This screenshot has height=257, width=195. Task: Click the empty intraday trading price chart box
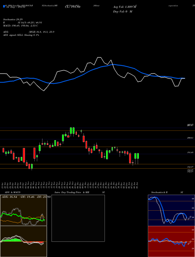[x=78, y=218]
